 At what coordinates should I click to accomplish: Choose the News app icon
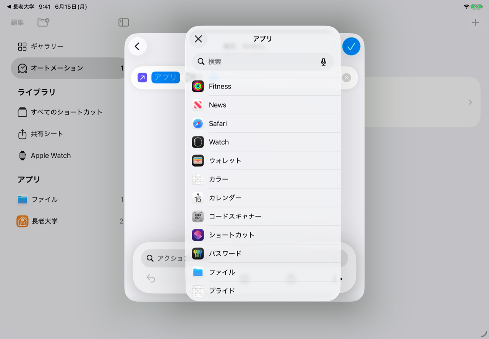(x=198, y=105)
